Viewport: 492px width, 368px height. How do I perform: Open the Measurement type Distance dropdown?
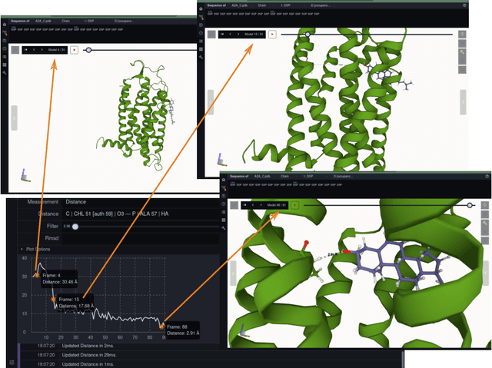141,202
